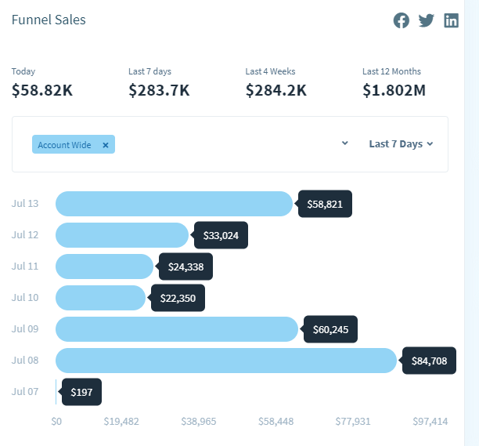Click the Jul 11 sales bar
The height and width of the screenshot is (446, 479).
pyautogui.click(x=104, y=267)
